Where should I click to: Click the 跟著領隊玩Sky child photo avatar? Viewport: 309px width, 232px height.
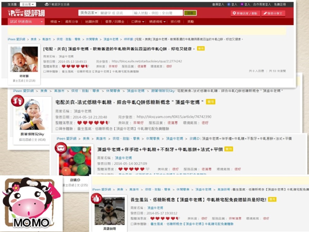pos(32,114)
